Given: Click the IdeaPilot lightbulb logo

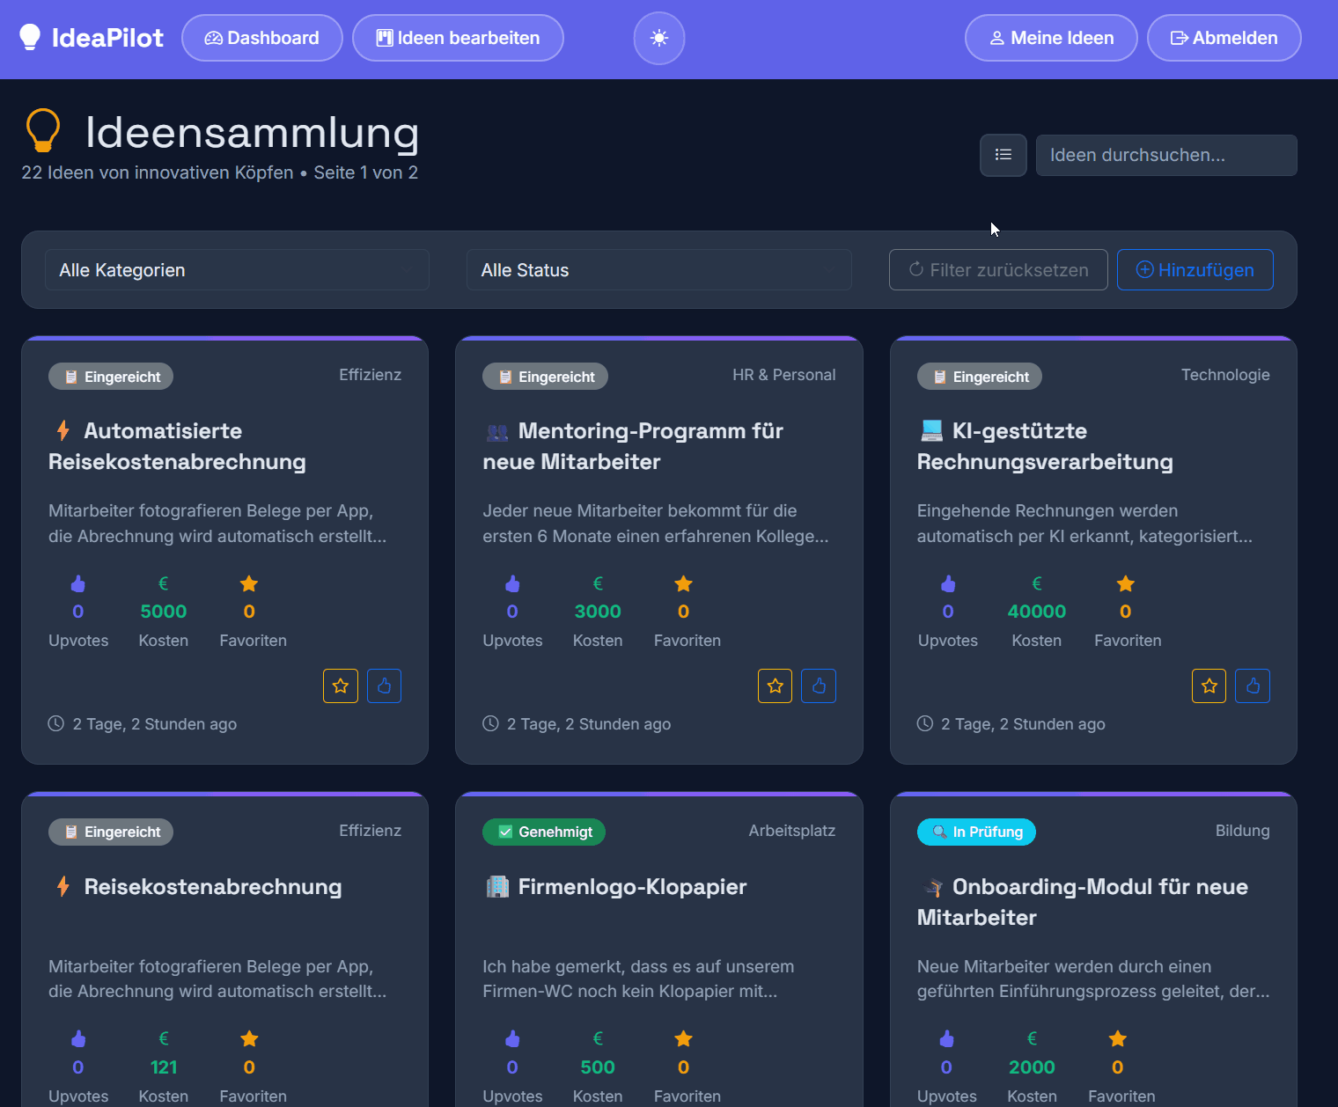Looking at the screenshot, I should click(x=31, y=37).
